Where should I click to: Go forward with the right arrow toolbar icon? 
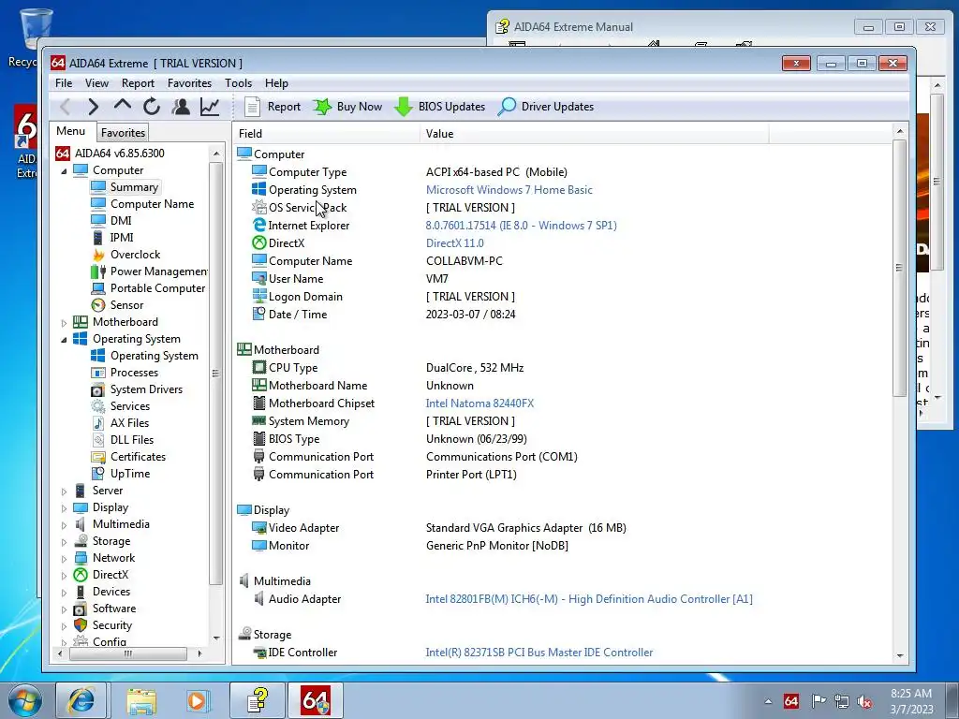point(94,107)
